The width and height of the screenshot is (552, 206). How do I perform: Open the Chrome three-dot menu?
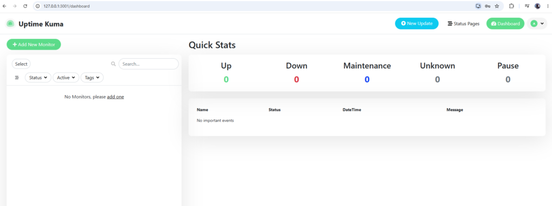click(548, 6)
